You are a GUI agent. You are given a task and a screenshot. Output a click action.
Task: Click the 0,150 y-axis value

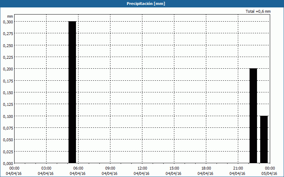click(x=8, y=93)
